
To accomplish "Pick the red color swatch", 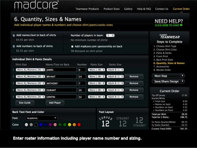I will click(79, 125).
